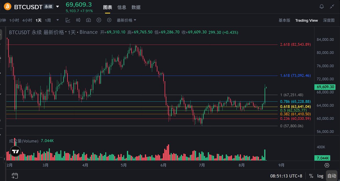This screenshot has height=181, width=340.
Task: Open axis settings gear icon near 9月
Action: [327, 165]
